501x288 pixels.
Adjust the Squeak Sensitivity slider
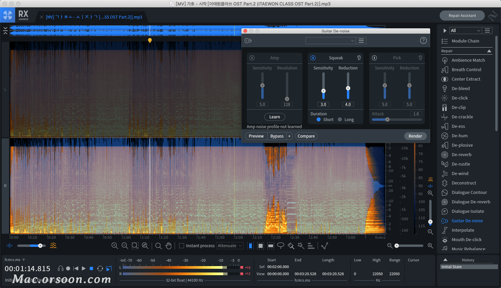[323, 91]
